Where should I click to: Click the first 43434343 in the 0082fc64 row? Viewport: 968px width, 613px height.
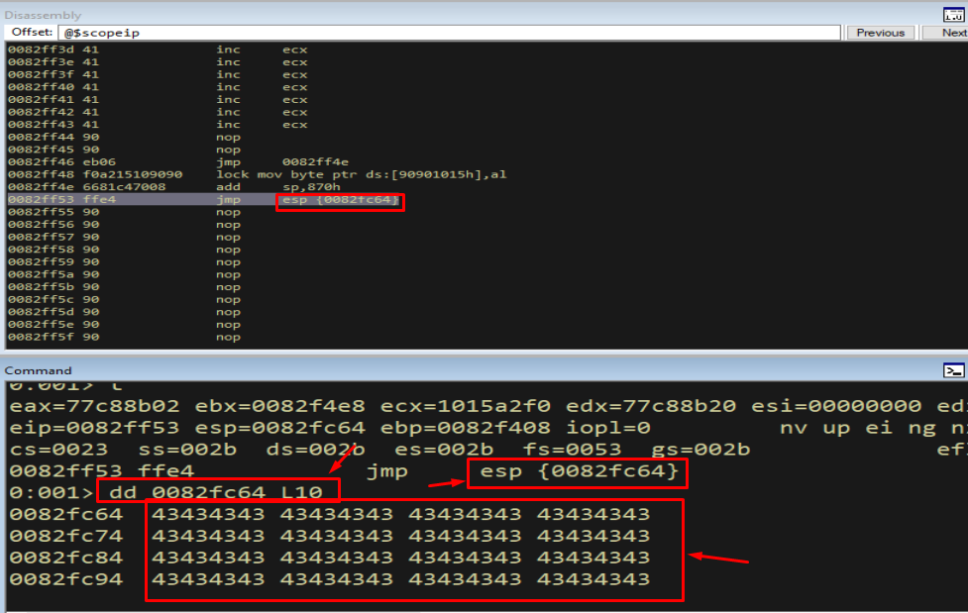click(x=208, y=514)
